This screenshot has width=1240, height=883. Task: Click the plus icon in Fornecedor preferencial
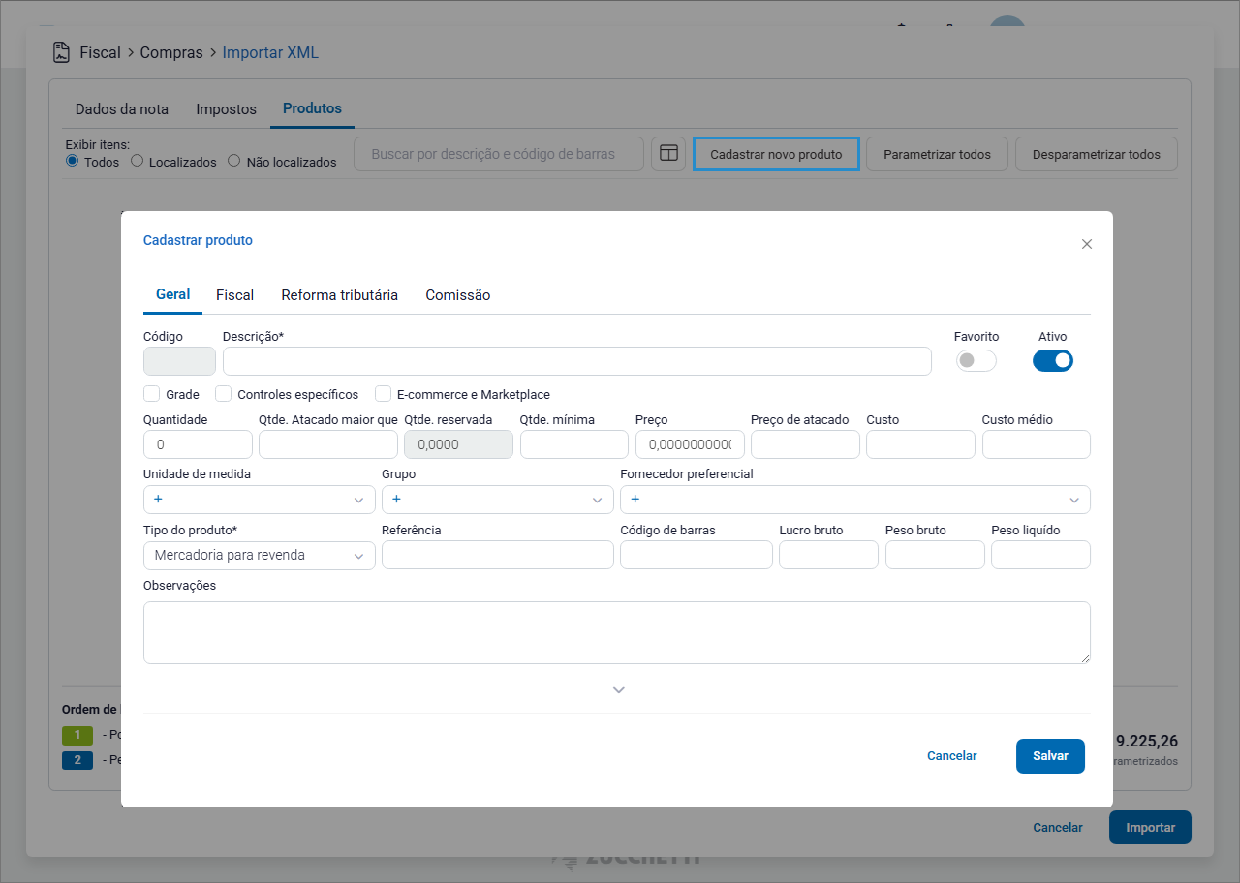pyautogui.click(x=635, y=500)
